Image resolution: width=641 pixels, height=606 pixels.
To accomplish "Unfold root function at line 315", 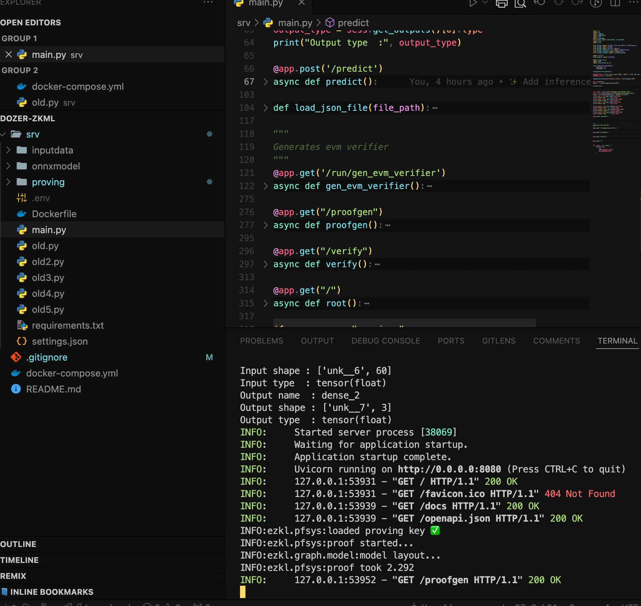I will (265, 303).
